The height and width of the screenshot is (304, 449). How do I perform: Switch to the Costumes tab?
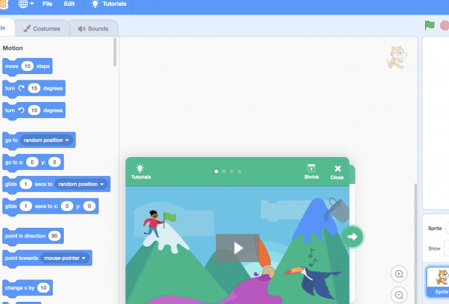tap(42, 29)
